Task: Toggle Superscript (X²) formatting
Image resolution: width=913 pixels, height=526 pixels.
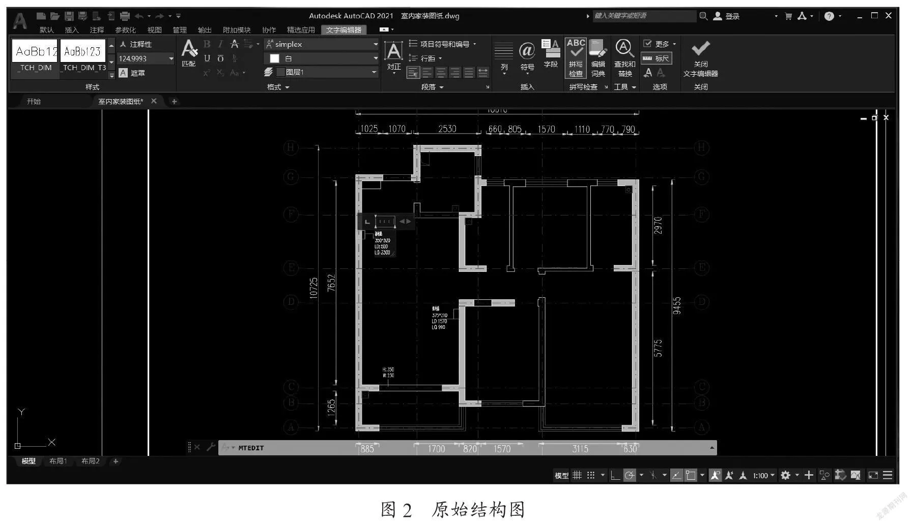Action: click(x=207, y=73)
